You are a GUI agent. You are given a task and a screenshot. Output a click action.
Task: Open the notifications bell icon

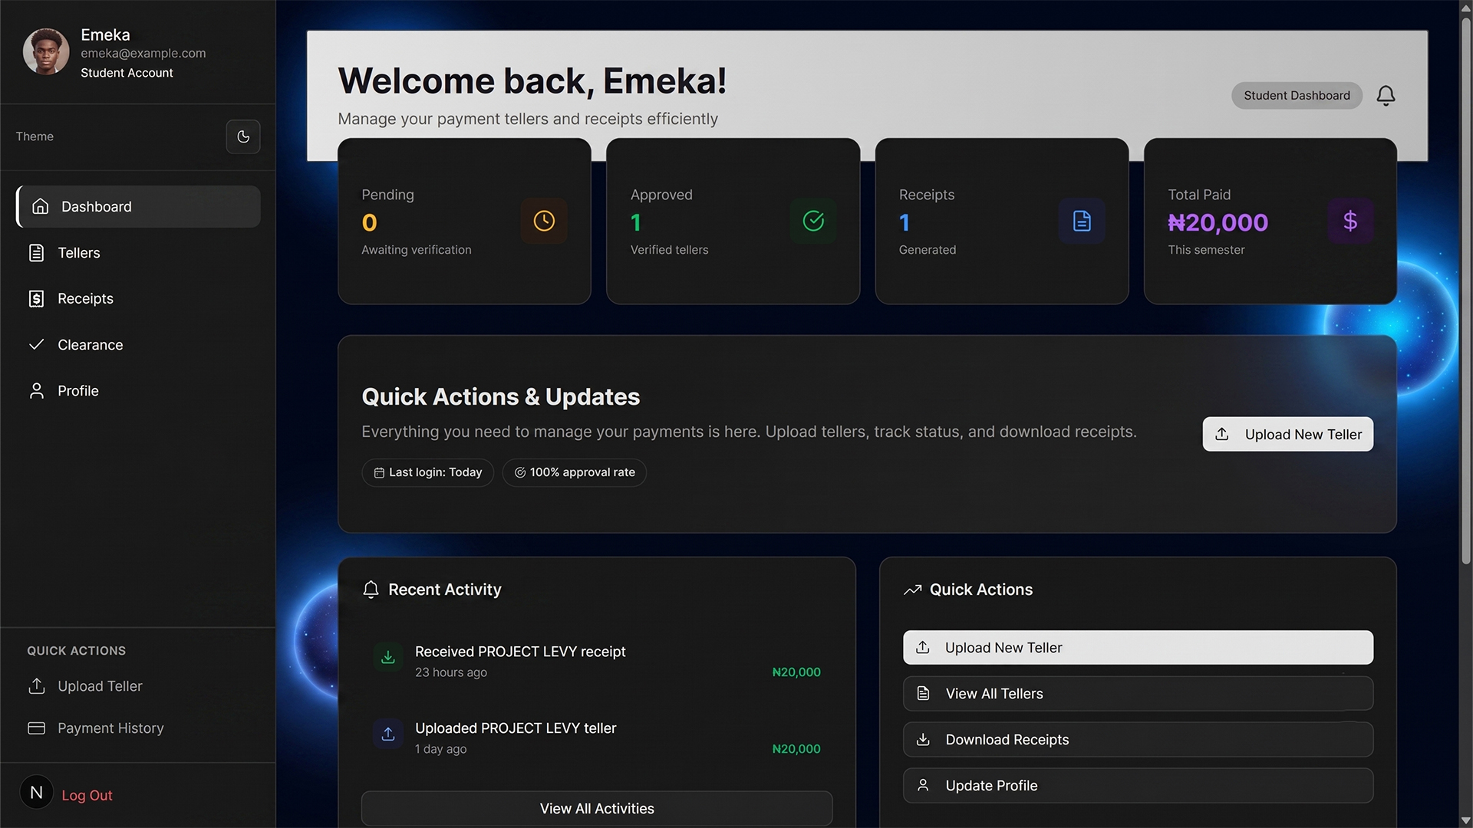tap(1386, 95)
